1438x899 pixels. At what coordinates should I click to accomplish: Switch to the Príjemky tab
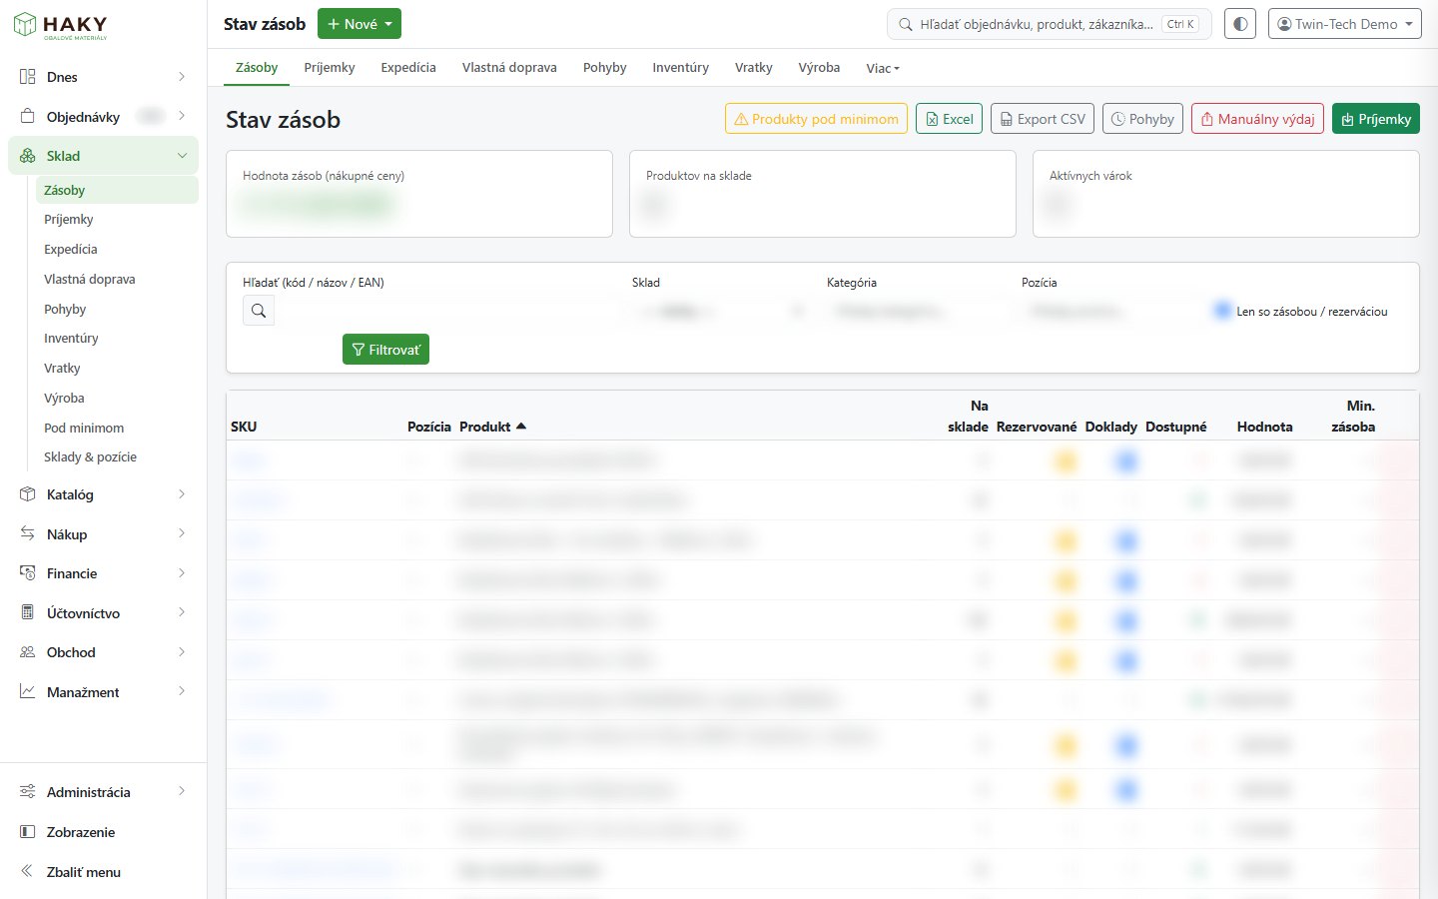click(x=330, y=67)
